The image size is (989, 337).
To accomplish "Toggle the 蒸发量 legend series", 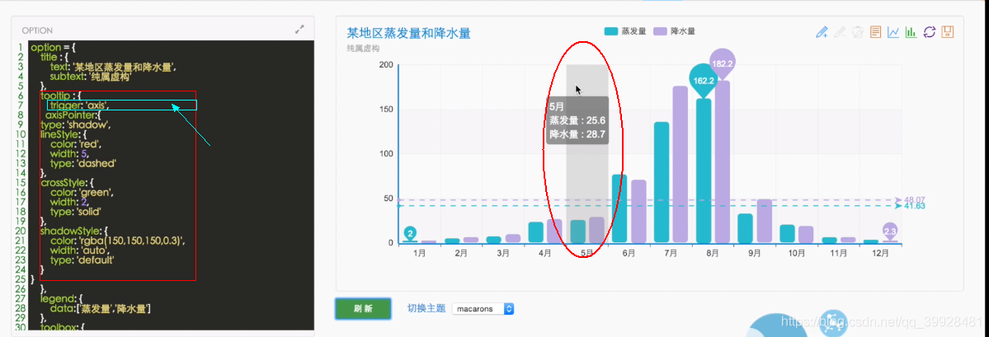I will point(624,30).
